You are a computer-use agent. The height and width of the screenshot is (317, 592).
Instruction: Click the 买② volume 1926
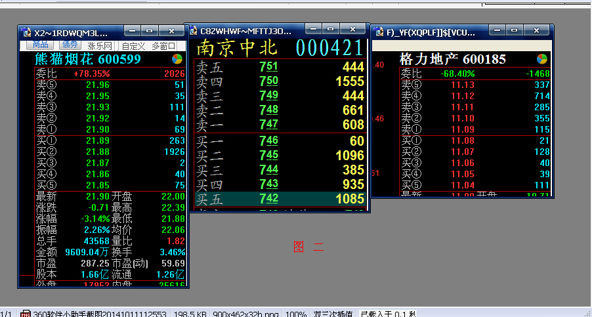[175, 152]
